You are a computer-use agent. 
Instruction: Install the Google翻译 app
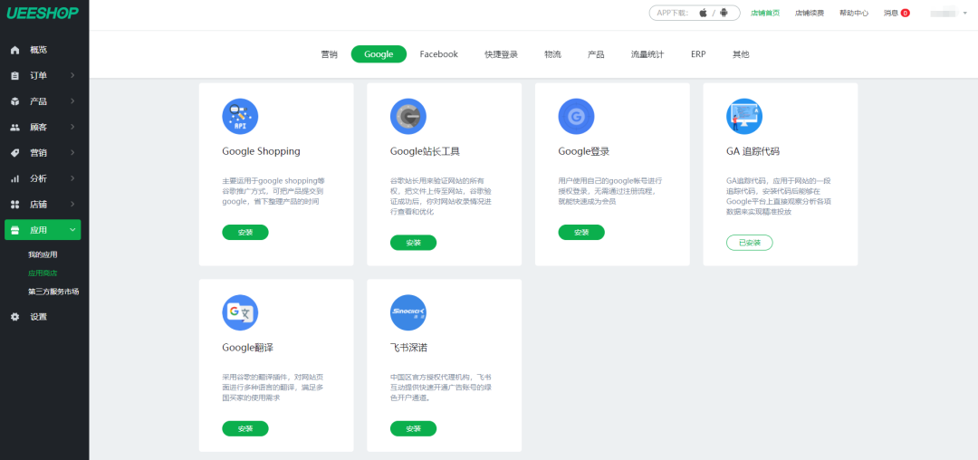(245, 429)
